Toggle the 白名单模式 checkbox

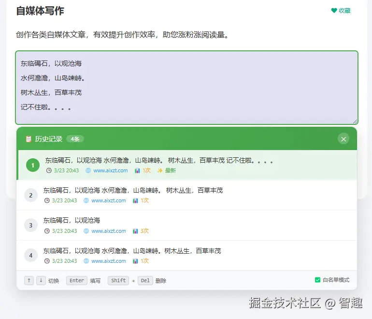point(317,280)
